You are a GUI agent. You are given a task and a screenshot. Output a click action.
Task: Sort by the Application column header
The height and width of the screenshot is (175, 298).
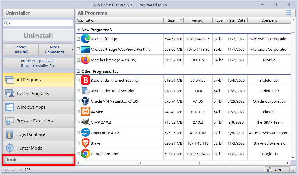tap(120, 20)
